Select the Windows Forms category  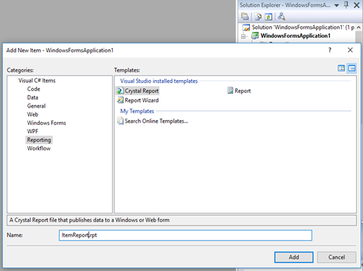point(47,123)
